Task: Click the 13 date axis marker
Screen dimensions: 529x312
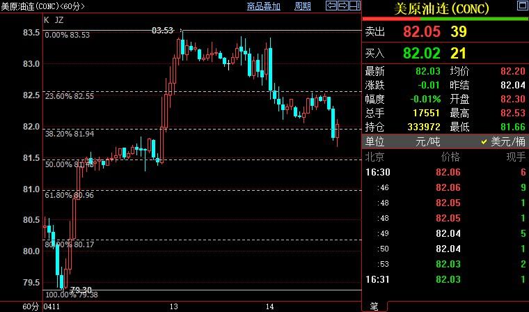Action: coord(173,306)
